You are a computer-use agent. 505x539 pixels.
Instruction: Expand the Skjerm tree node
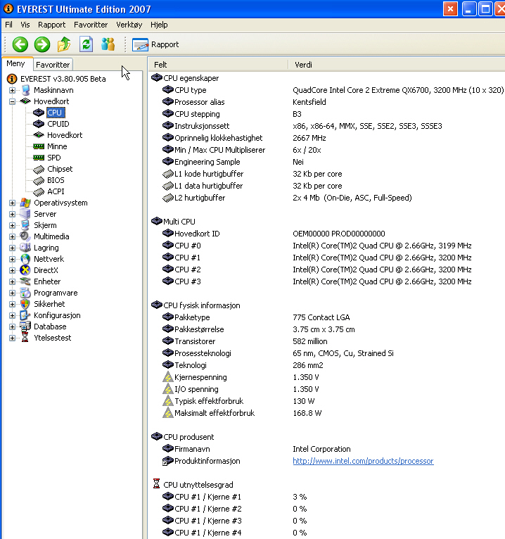pyautogui.click(x=13, y=225)
